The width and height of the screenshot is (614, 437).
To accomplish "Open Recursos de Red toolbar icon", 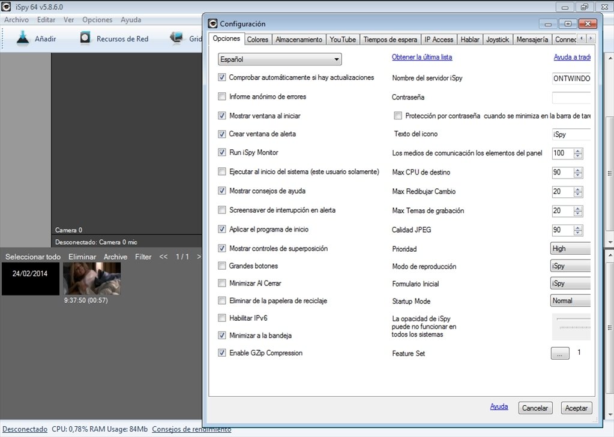I will [85, 38].
